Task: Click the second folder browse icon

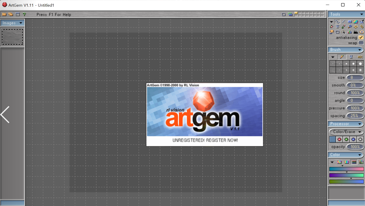Action: pos(11,14)
